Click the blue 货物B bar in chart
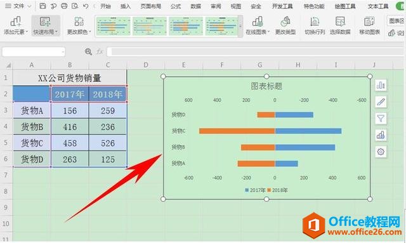Image resolution: width=406 pixels, height=243 pixels. [304, 147]
